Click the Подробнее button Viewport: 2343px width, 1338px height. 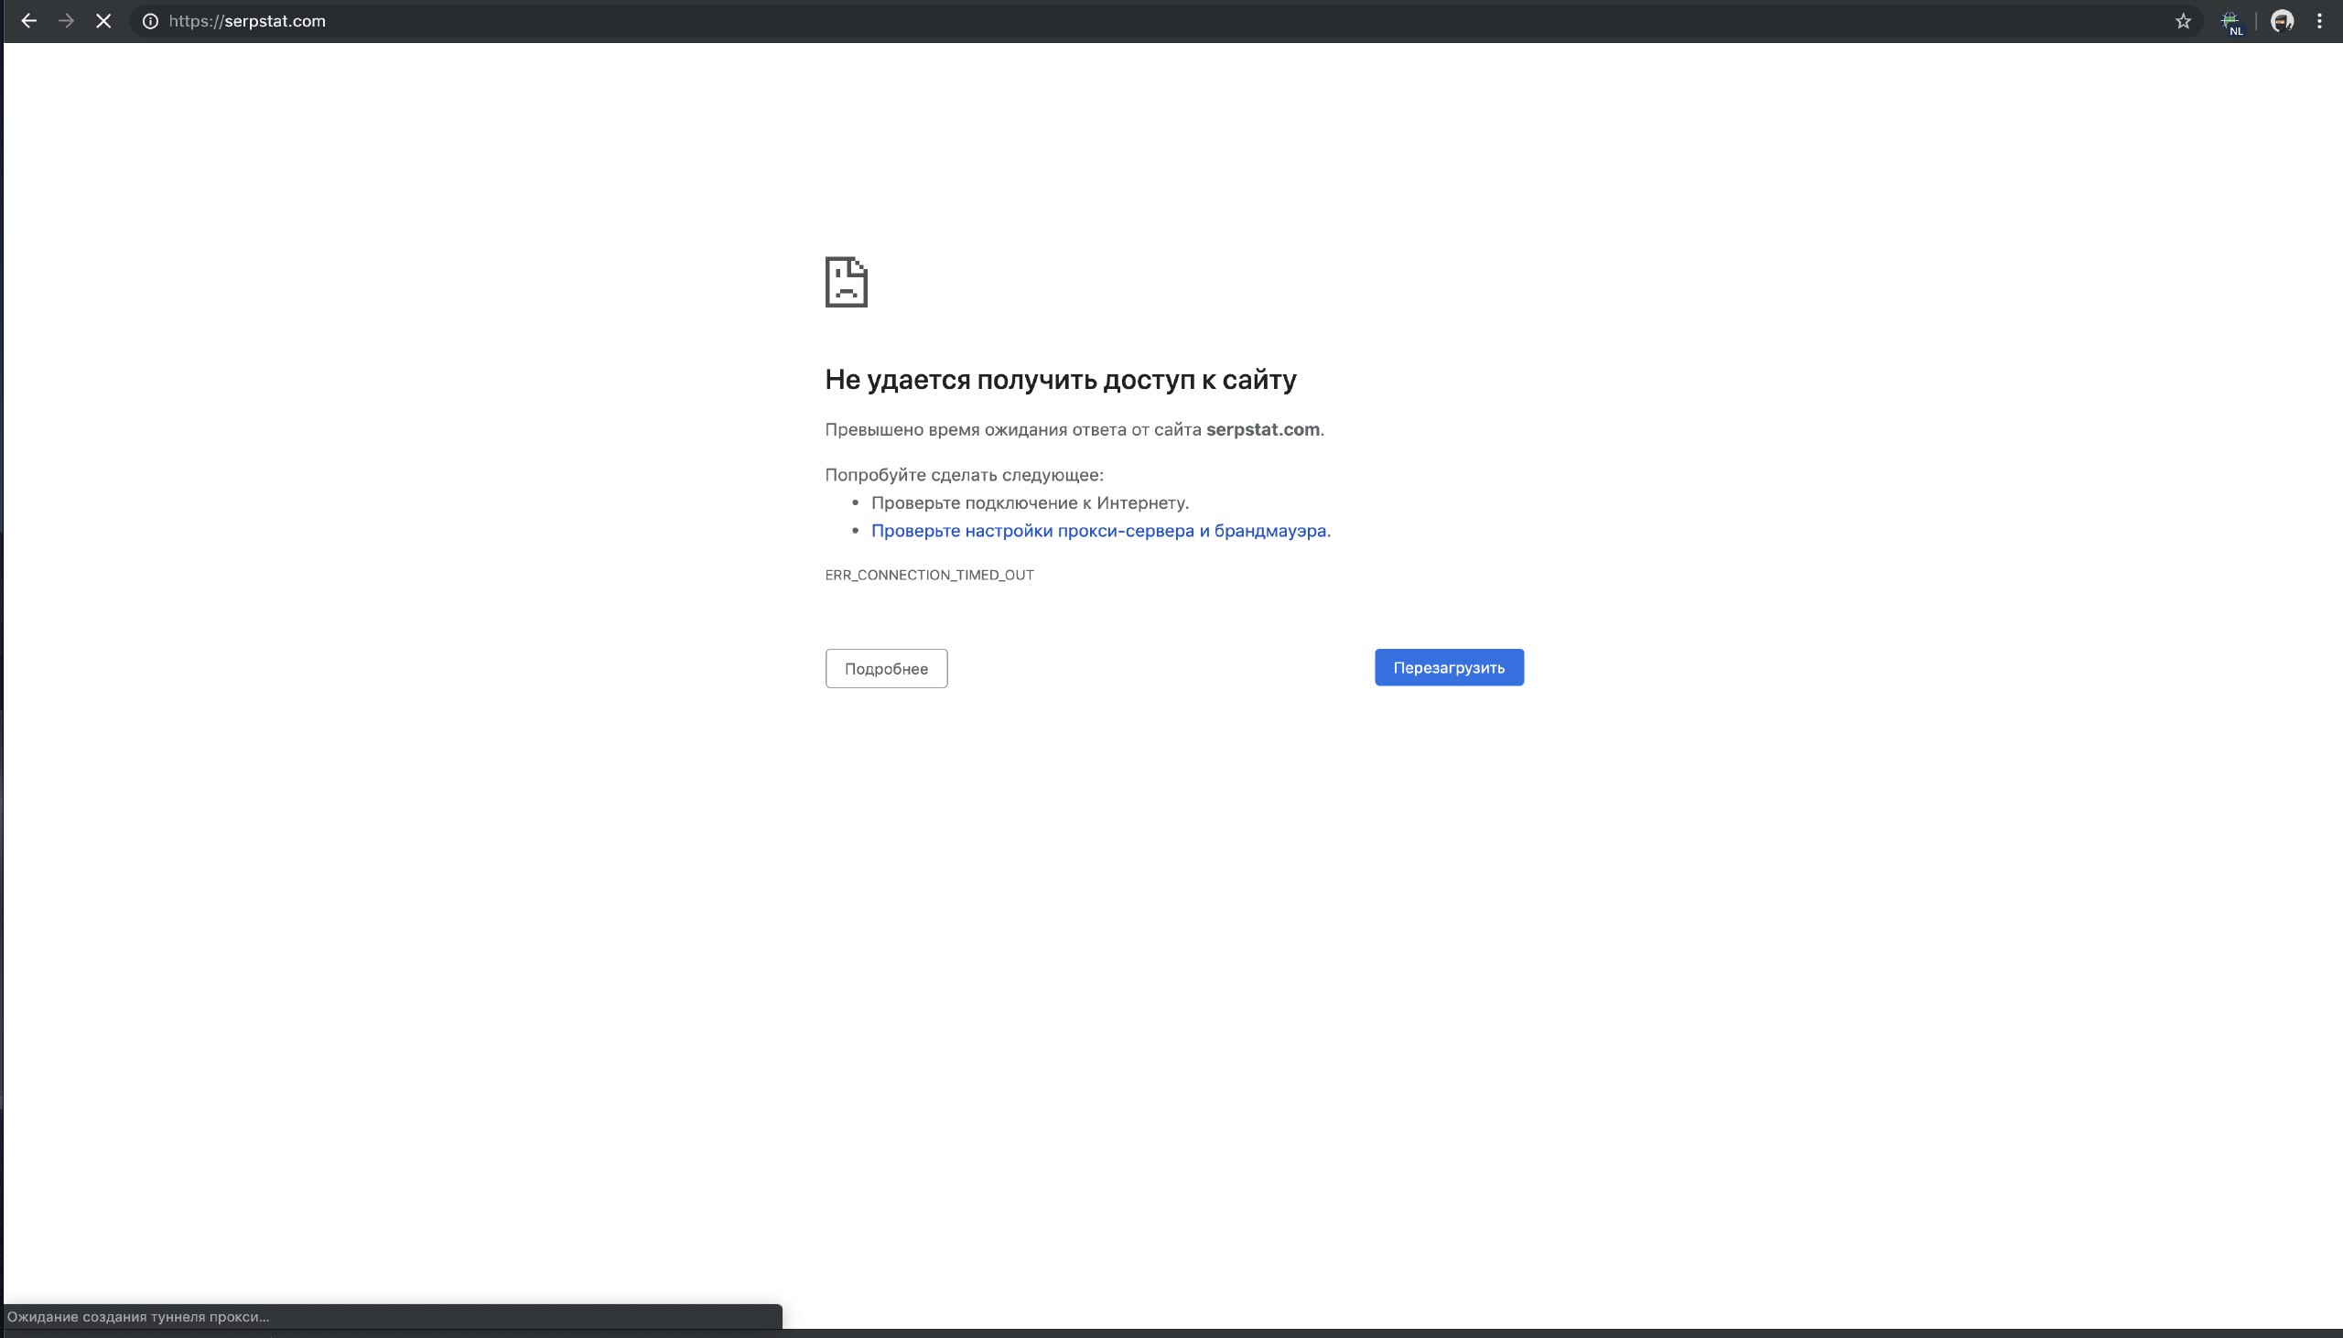(886, 668)
